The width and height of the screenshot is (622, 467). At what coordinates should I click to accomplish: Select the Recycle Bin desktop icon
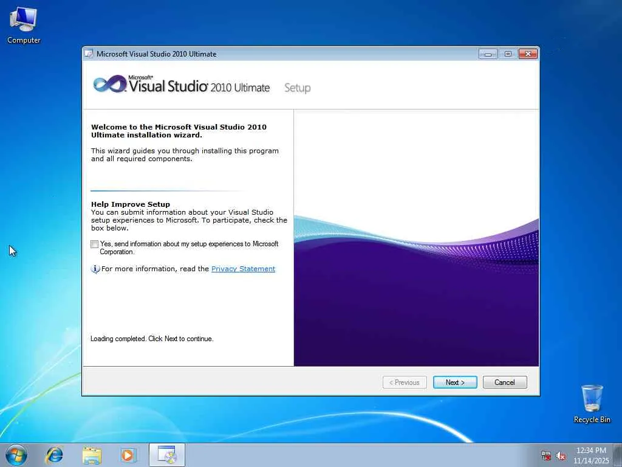[x=592, y=404]
